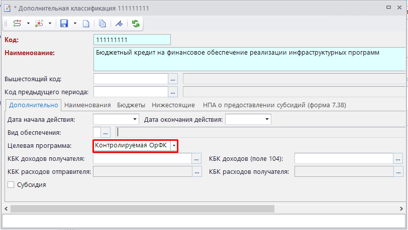Click the save (floppy disk) toolbar icon
Image resolution: width=408 pixels, height=230 pixels.
64,24
